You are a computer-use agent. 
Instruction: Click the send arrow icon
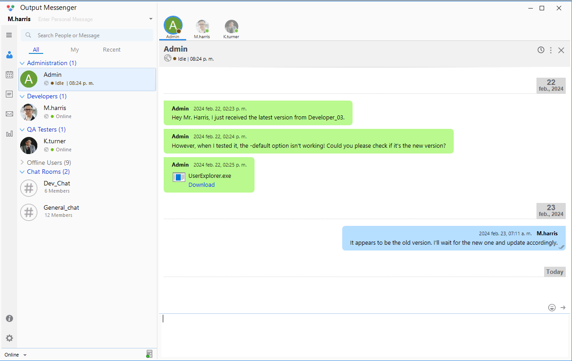[563, 308]
